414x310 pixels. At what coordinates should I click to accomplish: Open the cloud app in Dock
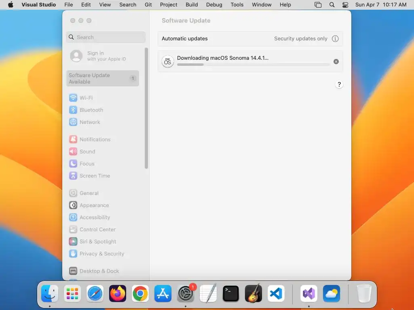[x=332, y=293]
